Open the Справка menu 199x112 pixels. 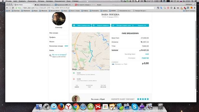coord(75,1)
